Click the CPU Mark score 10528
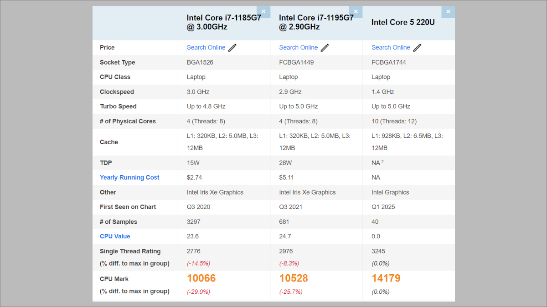 click(294, 278)
